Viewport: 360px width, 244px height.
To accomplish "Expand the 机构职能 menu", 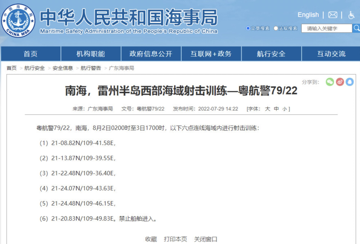I will coord(91,54).
